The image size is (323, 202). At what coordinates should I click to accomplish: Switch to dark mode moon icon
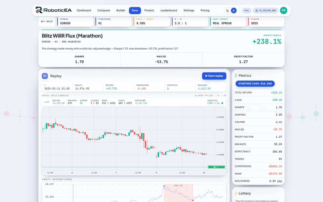[228, 11]
